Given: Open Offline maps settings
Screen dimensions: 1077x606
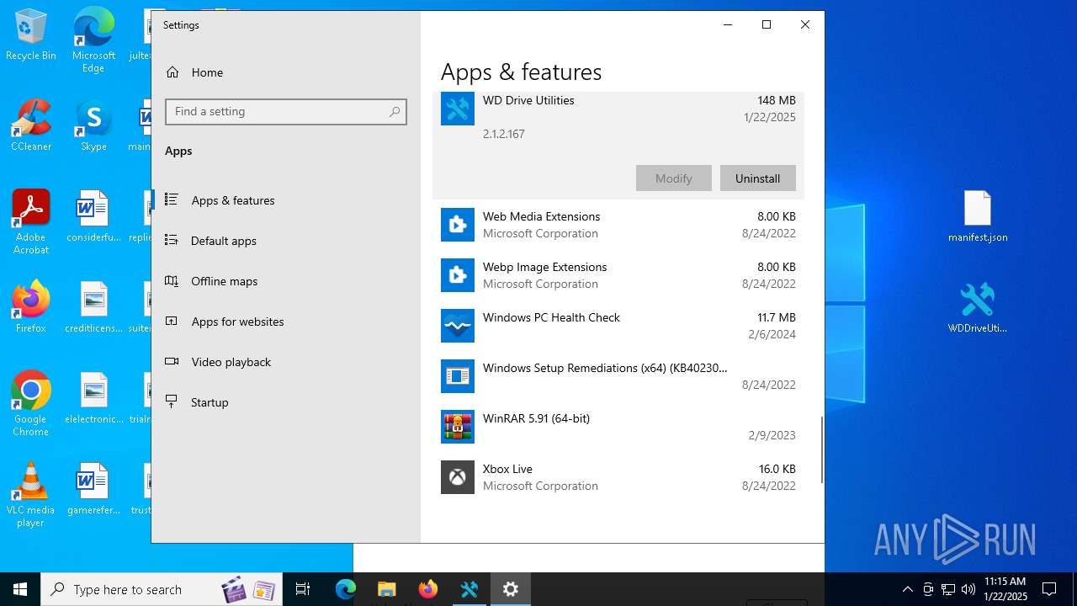Looking at the screenshot, I should coord(286,281).
